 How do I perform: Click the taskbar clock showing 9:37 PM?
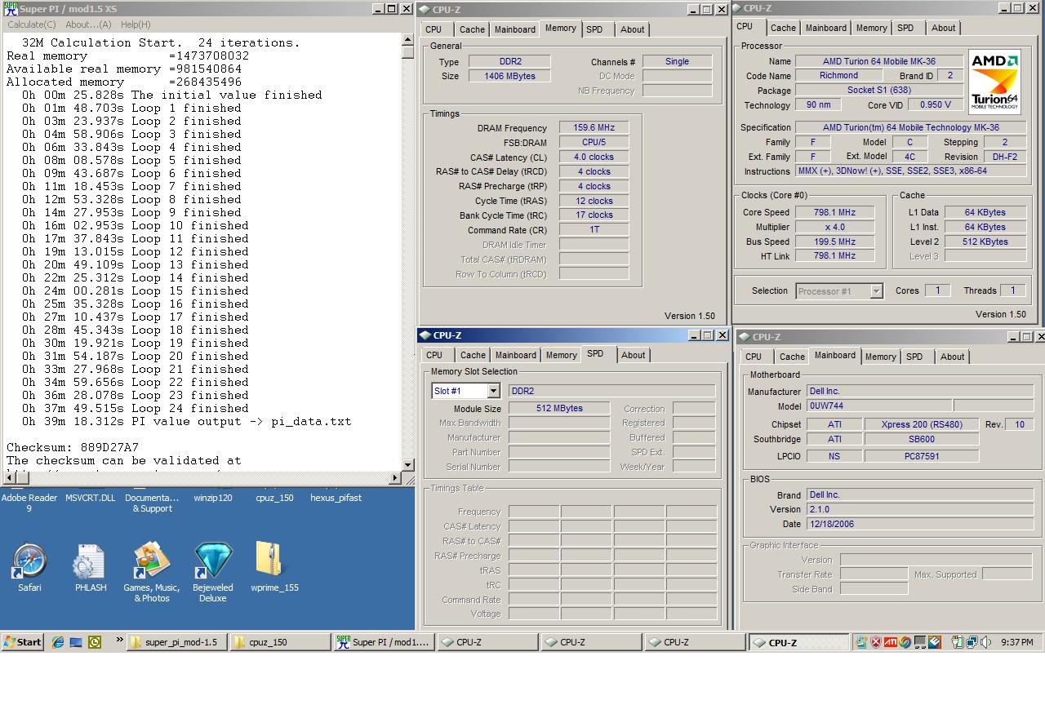click(1016, 643)
